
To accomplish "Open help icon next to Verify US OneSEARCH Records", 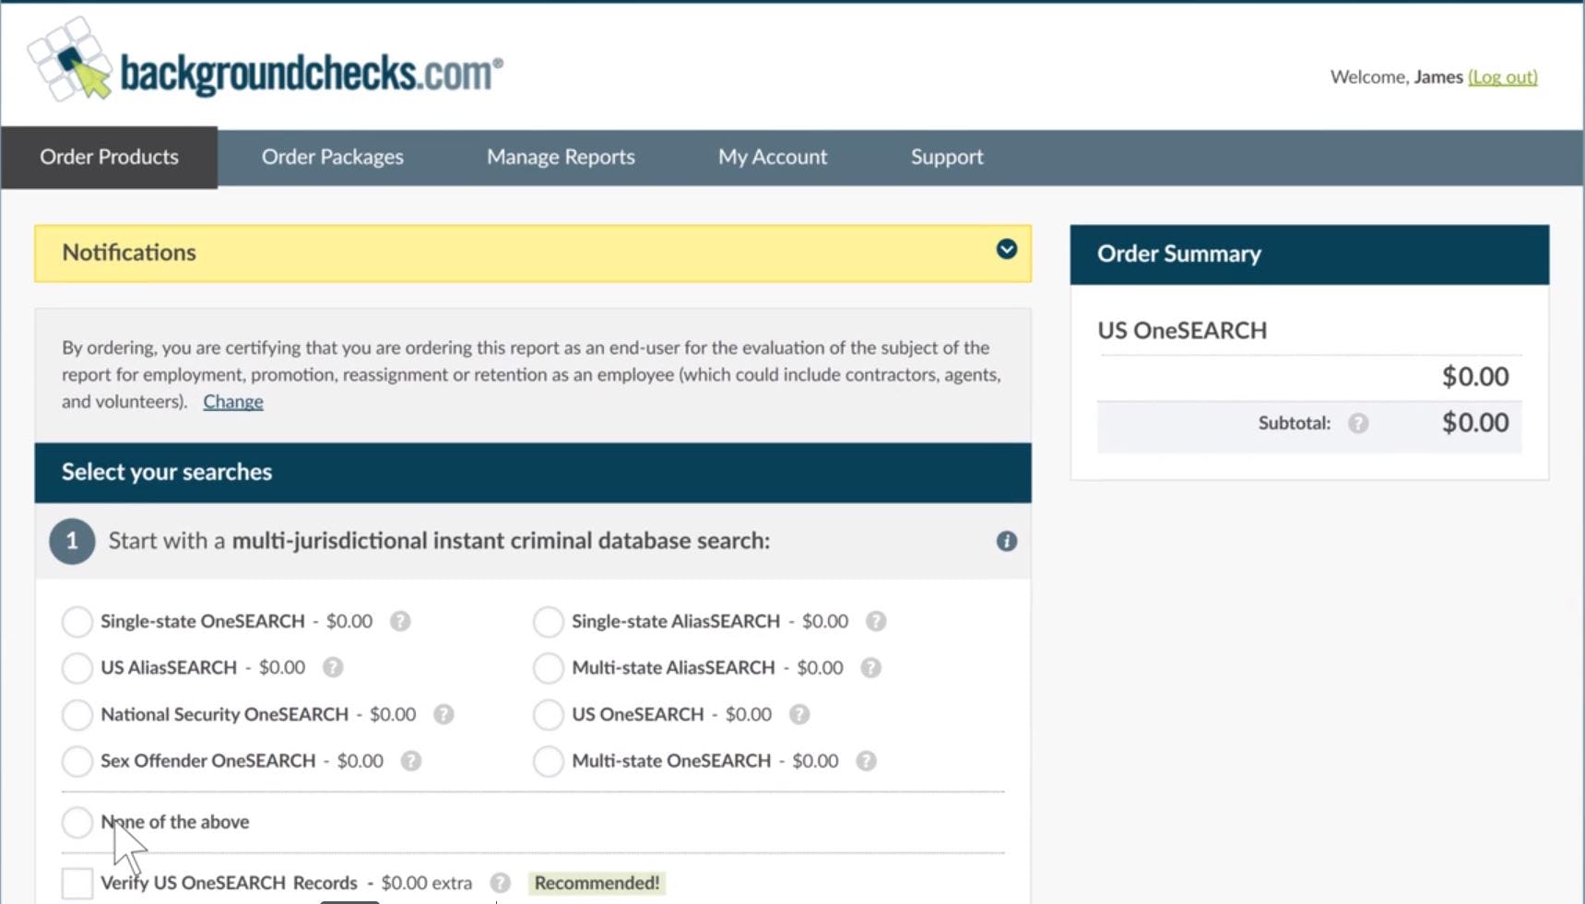I will 500,883.
